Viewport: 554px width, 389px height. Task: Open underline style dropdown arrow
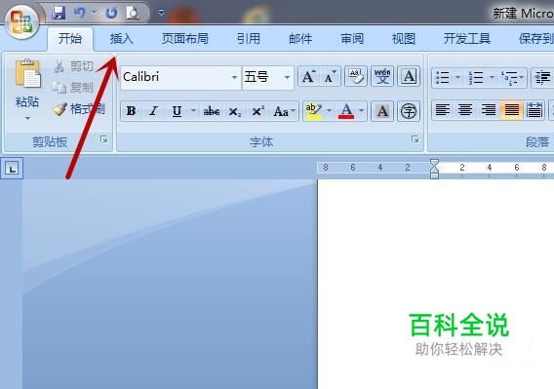tap(194, 111)
